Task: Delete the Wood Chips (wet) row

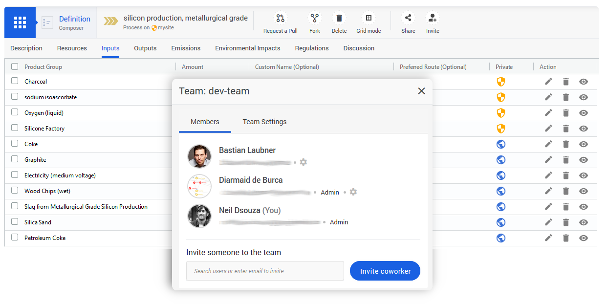Action: [x=566, y=191]
